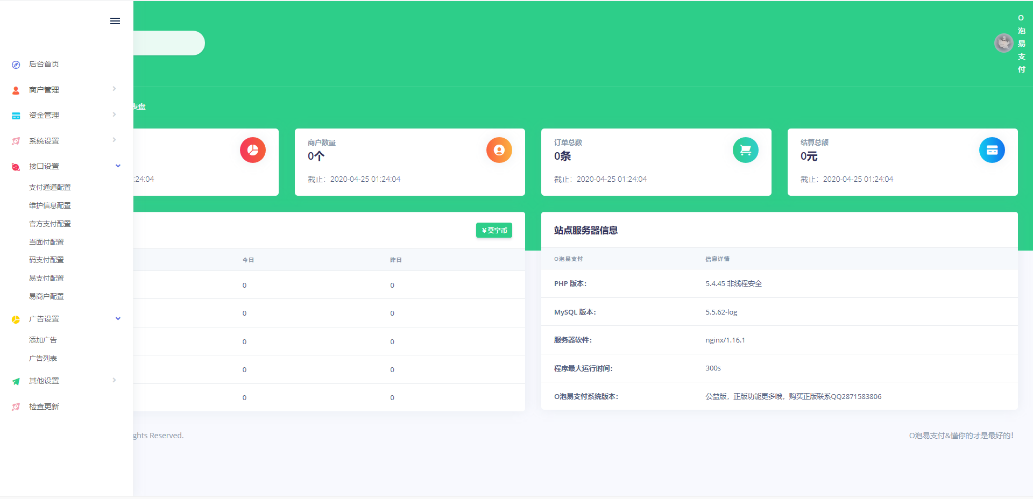Image resolution: width=1033 pixels, height=499 pixels.
Task: Expand the 商户管理 chevron
Action: pyautogui.click(x=114, y=89)
